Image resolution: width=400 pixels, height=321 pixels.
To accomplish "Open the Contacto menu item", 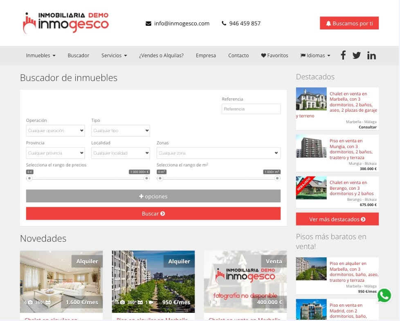I will [x=238, y=55].
